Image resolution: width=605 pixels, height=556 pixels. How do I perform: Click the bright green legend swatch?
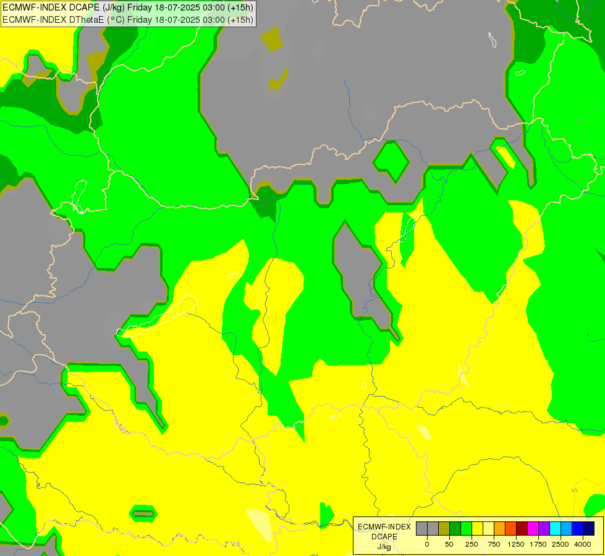pos(466,528)
